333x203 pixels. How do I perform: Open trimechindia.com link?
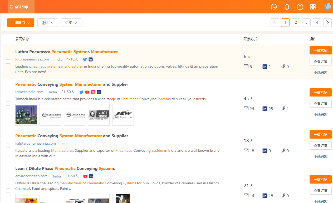tap(29, 92)
